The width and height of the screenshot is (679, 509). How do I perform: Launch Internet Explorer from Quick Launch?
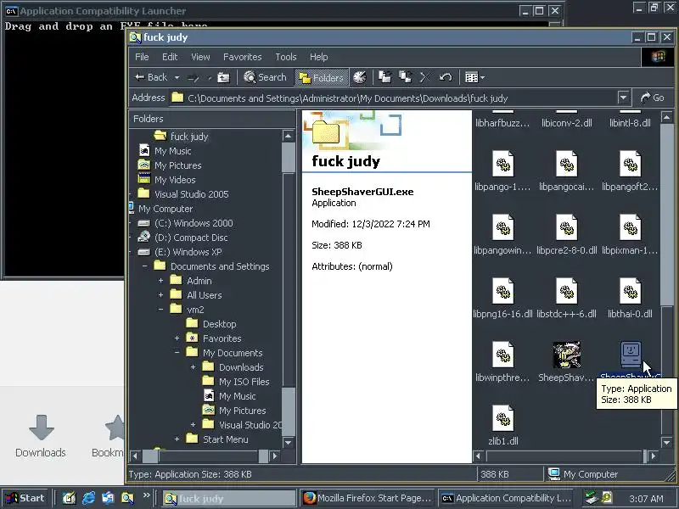(89, 498)
